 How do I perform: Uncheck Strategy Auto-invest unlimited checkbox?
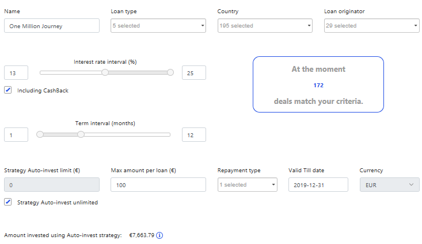(8, 202)
